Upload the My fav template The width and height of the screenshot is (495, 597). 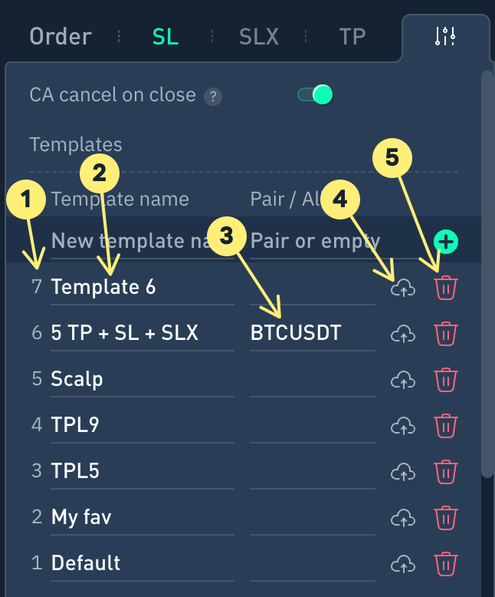tap(402, 518)
